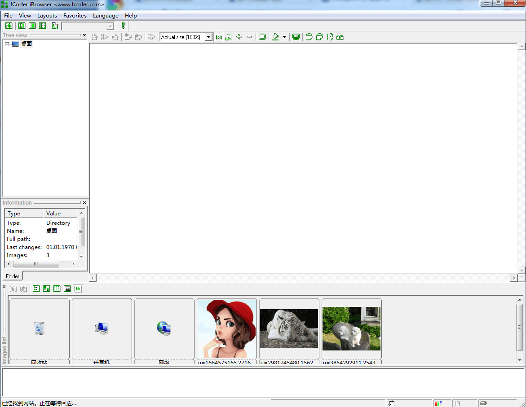Select the rotate right icon
The image size is (526, 407).
(319, 37)
